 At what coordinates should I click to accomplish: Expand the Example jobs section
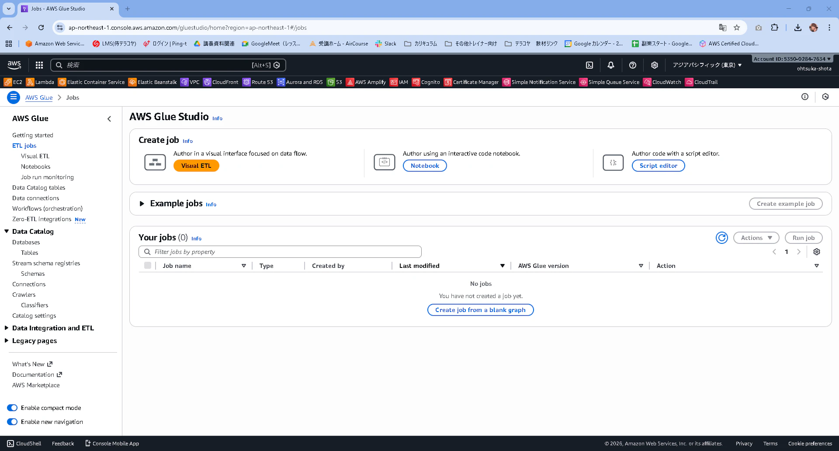coord(142,204)
